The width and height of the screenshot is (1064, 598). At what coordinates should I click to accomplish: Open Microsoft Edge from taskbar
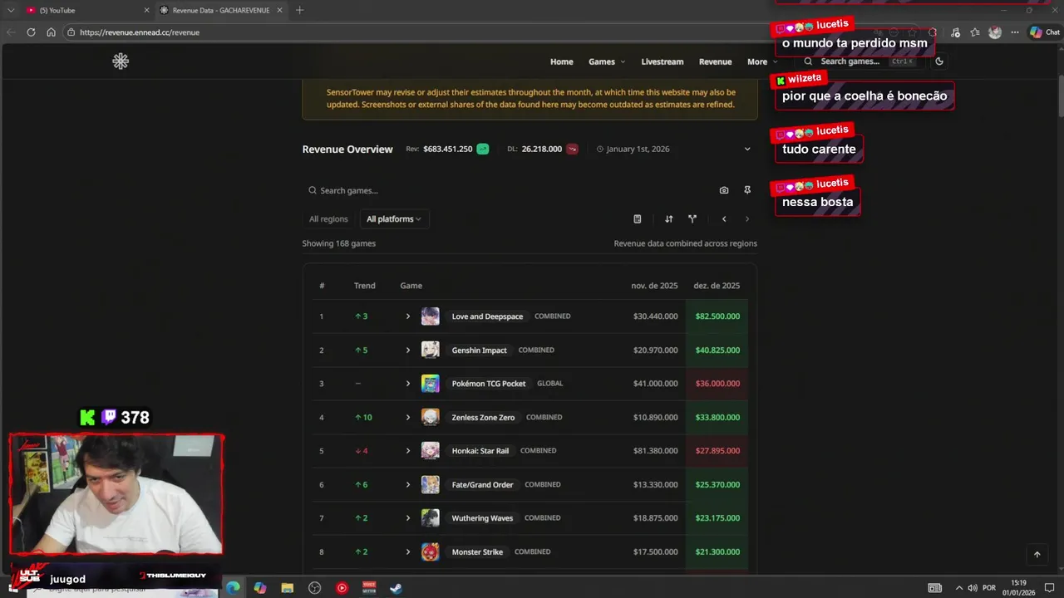[233, 588]
